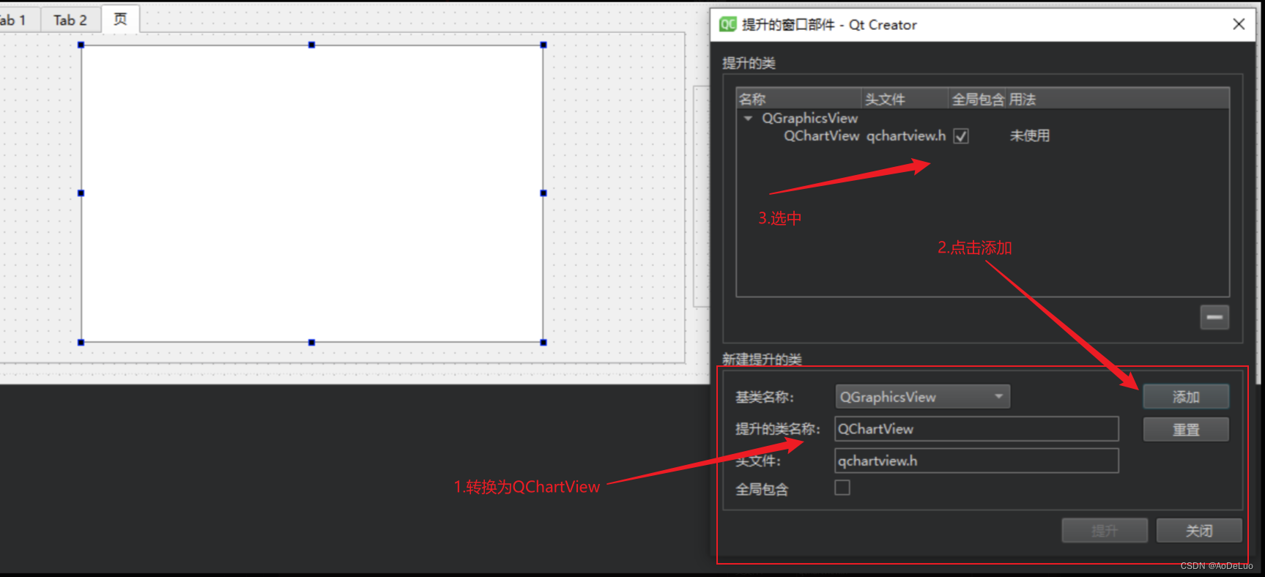Click the 重置 button
This screenshot has width=1265, height=577.
pos(1186,430)
